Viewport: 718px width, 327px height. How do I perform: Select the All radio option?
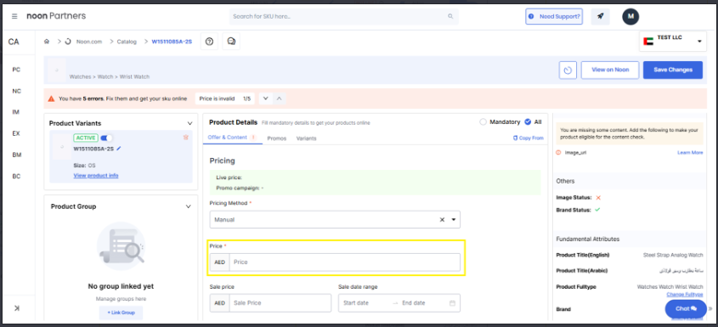(528, 121)
